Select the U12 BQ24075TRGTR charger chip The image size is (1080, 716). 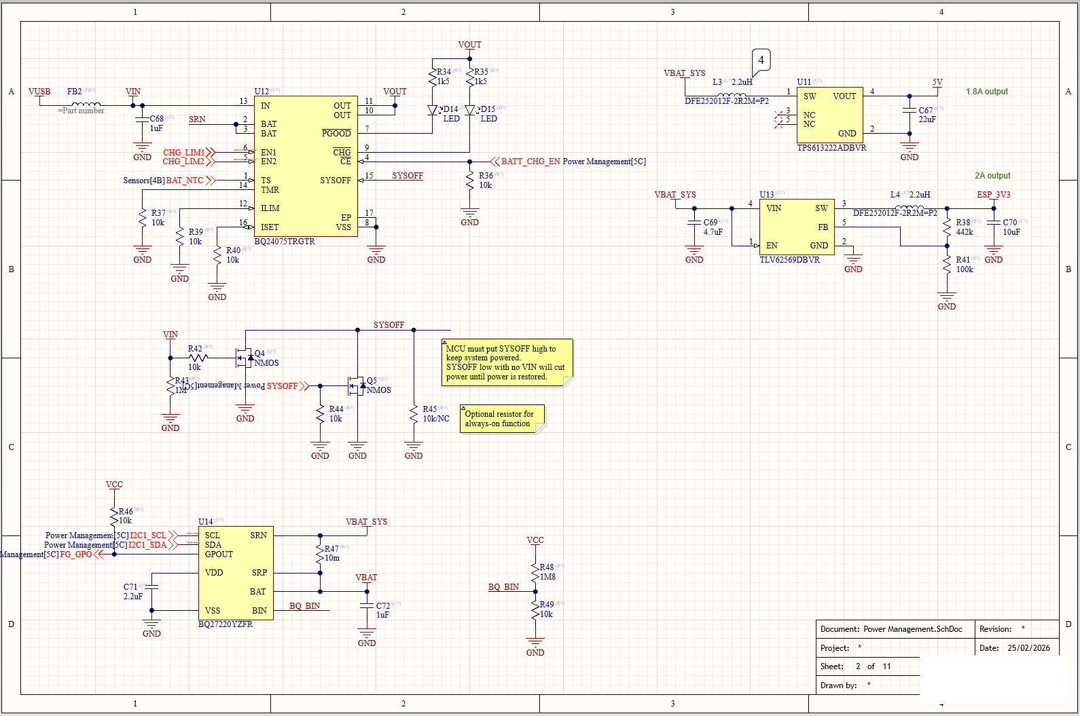[x=306, y=166]
